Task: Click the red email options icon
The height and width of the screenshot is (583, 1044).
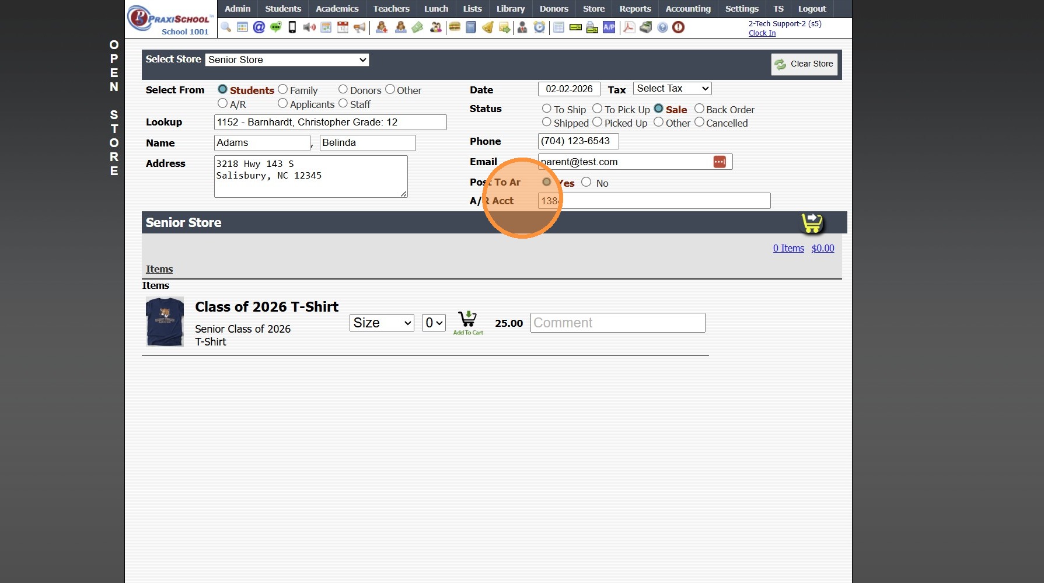Action: [x=720, y=162]
